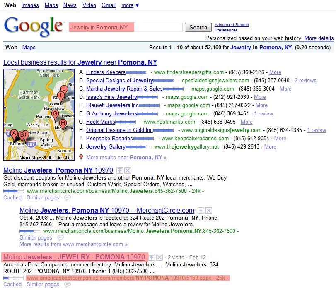Click More link for Hook Marks
This screenshot has width=336, height=290.
247,122
